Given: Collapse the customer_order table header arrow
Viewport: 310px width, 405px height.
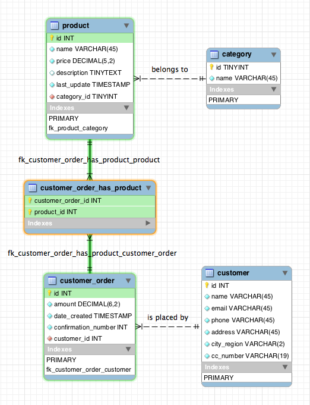Looking at the screenshot, I should pyautogui.click(x=128, y=281).
